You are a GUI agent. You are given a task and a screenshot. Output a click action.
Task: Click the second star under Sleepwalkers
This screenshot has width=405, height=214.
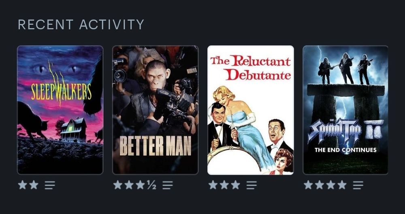(x=34, y=185)
